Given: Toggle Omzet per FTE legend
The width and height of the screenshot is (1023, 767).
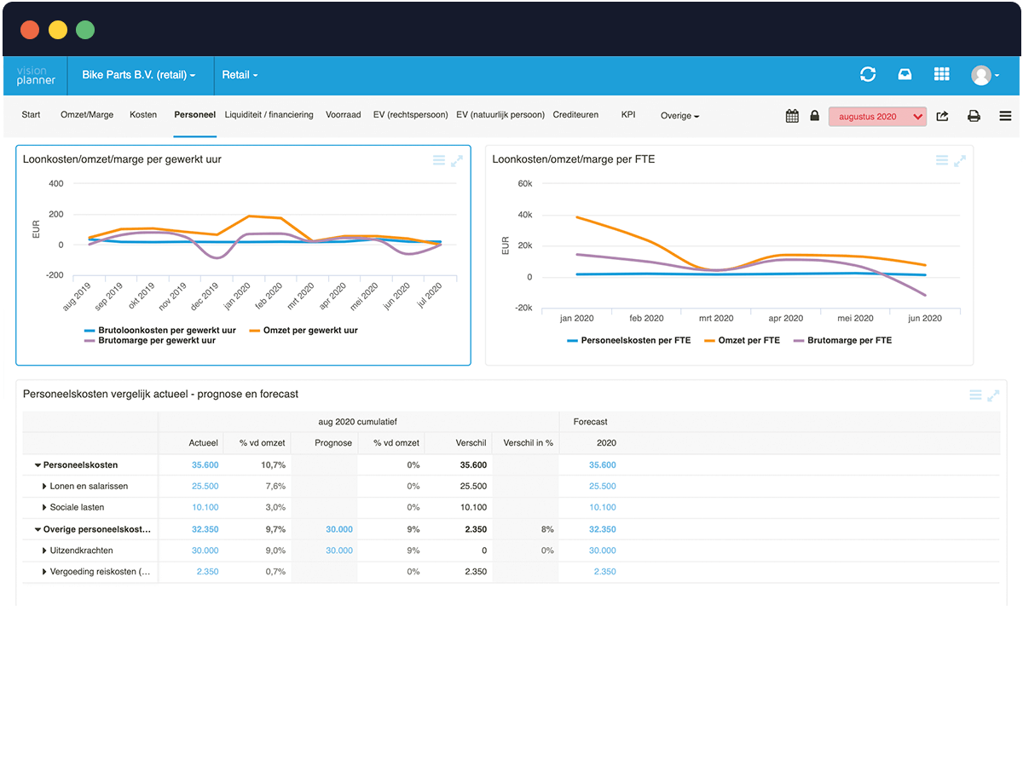Looking at the screenshot, I should tap(742, 340).
